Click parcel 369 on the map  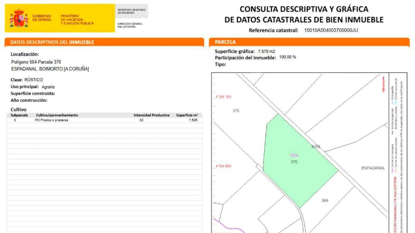click(324, 201)
